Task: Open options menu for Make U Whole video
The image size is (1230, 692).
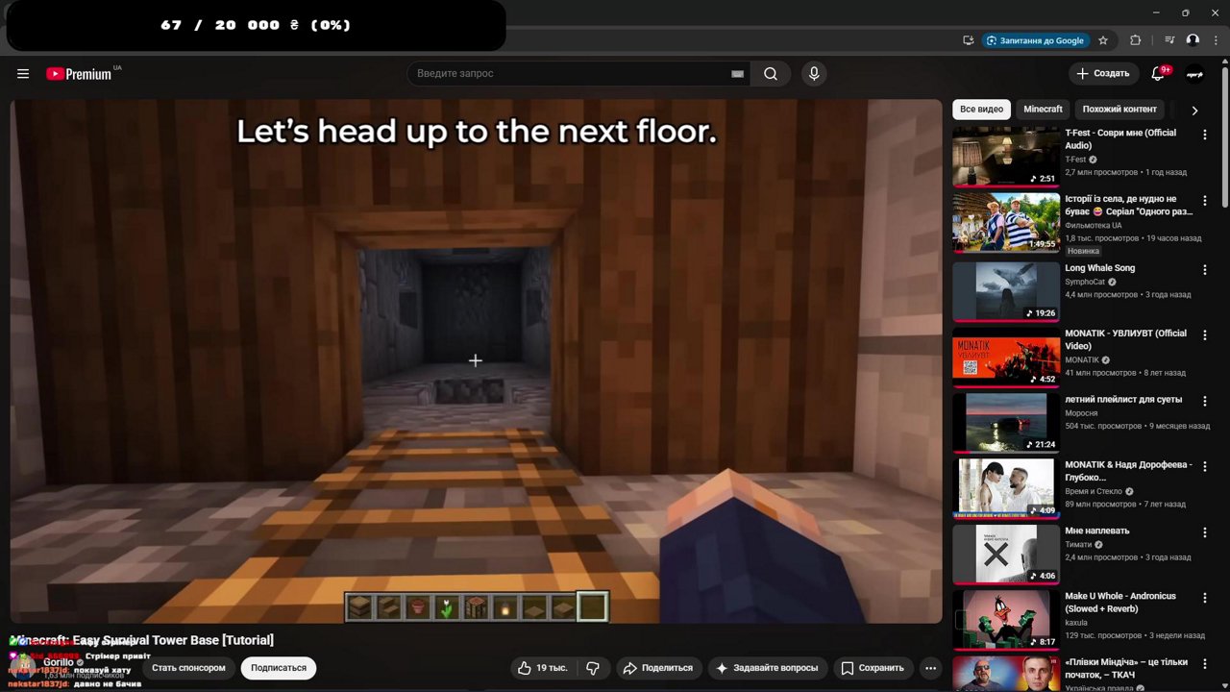Action: [x=1205, y=598]
